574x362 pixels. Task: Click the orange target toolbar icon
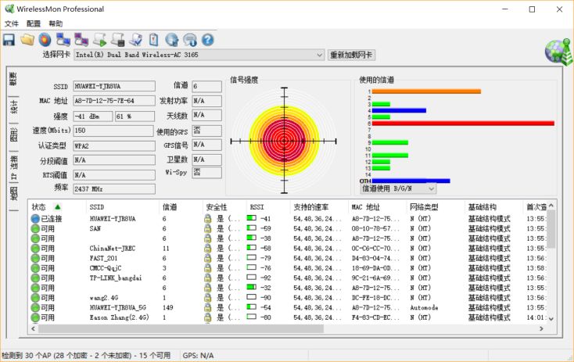point(45,40)
